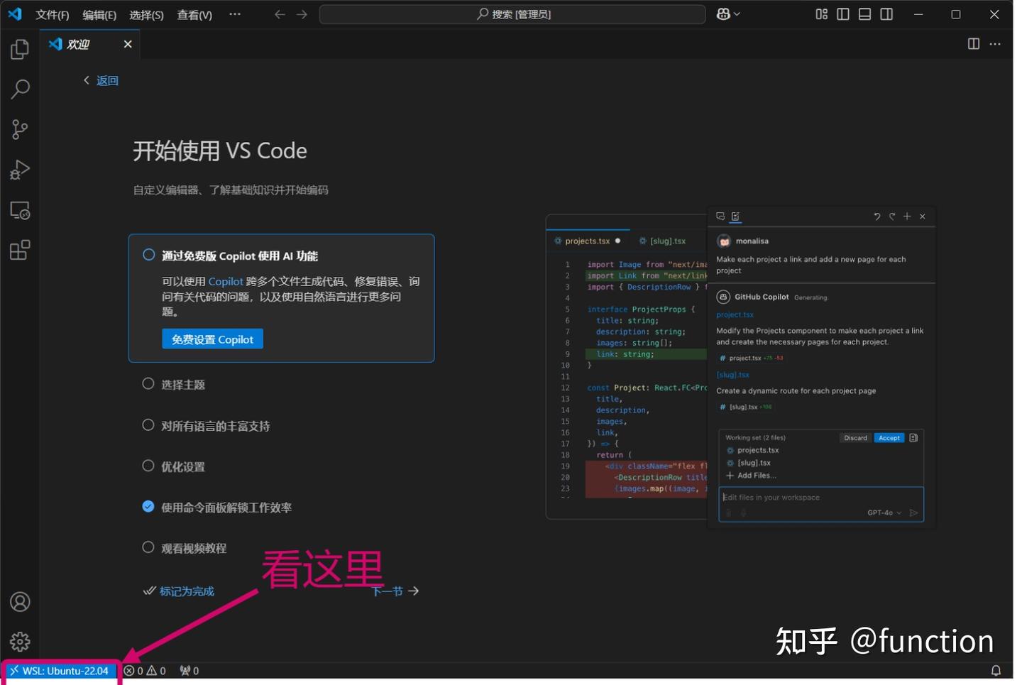Switch to the projects.tsx tab

(x=587, y=241)
